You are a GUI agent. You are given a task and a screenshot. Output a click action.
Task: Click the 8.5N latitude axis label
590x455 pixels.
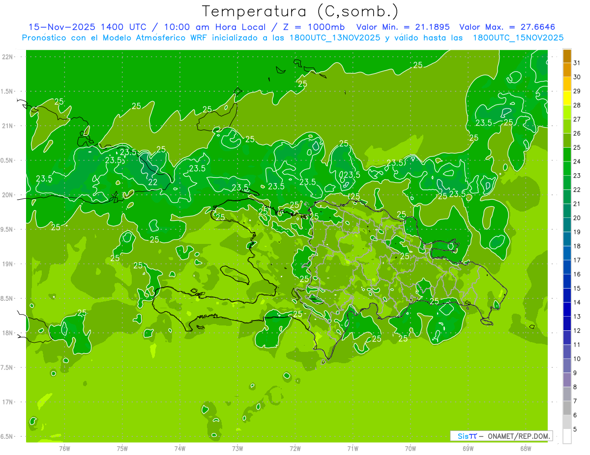tap(7, 298)
